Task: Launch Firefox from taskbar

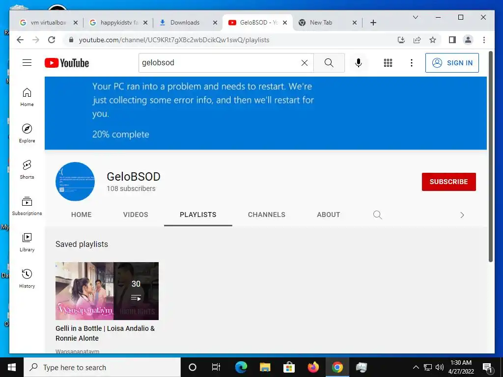Action: click(313, 367)
